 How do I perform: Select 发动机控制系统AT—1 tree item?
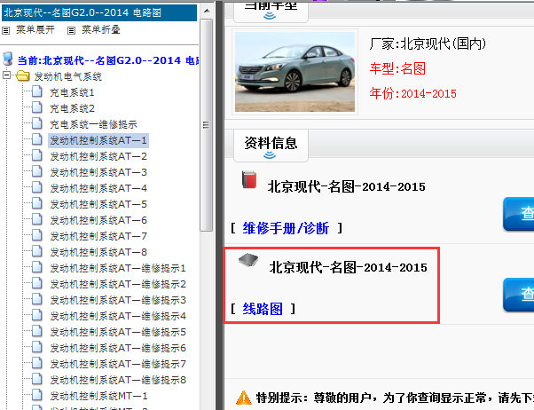(x=98, y=140)
